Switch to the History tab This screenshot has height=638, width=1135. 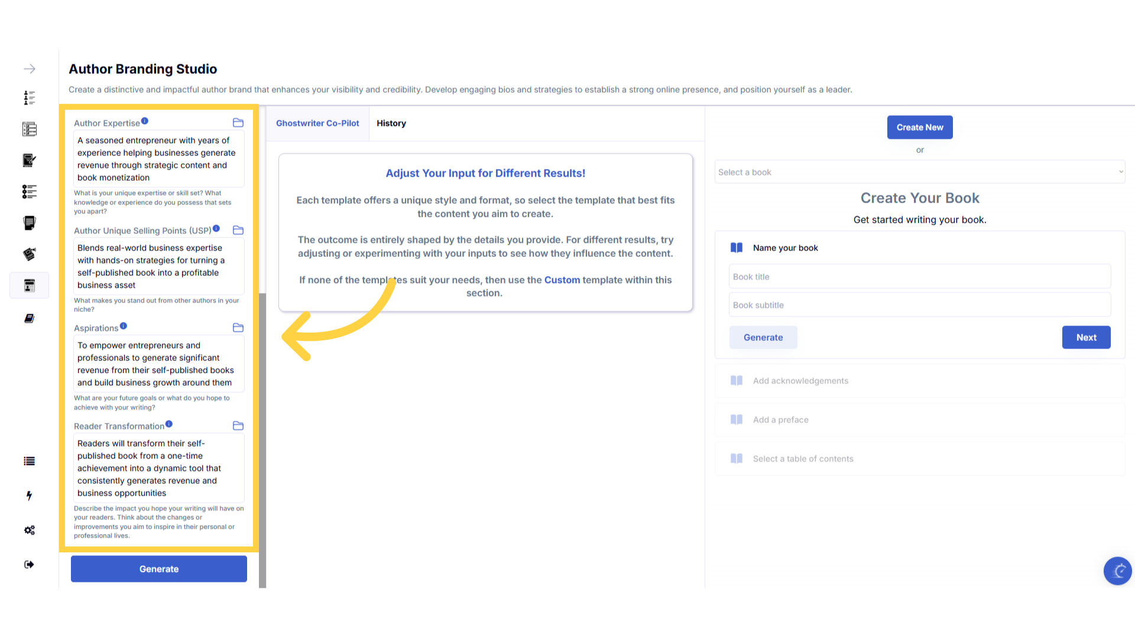(391, 123)
